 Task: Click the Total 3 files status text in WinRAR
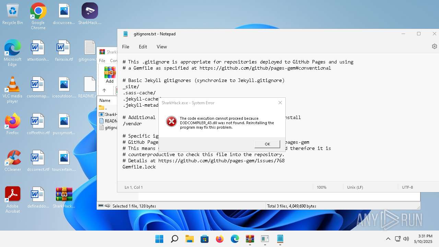click(x=292, y=206)
